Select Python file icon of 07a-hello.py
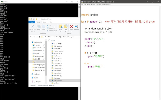 coord(52,61)
